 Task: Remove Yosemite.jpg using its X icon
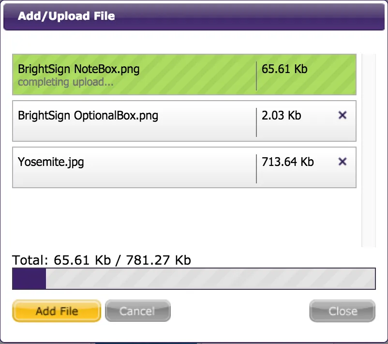click(x=343, y=162)
